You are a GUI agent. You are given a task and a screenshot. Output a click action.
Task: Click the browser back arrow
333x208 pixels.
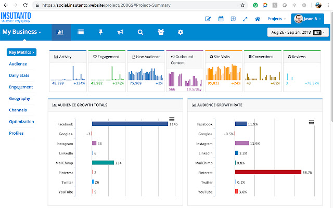[6, 5]
